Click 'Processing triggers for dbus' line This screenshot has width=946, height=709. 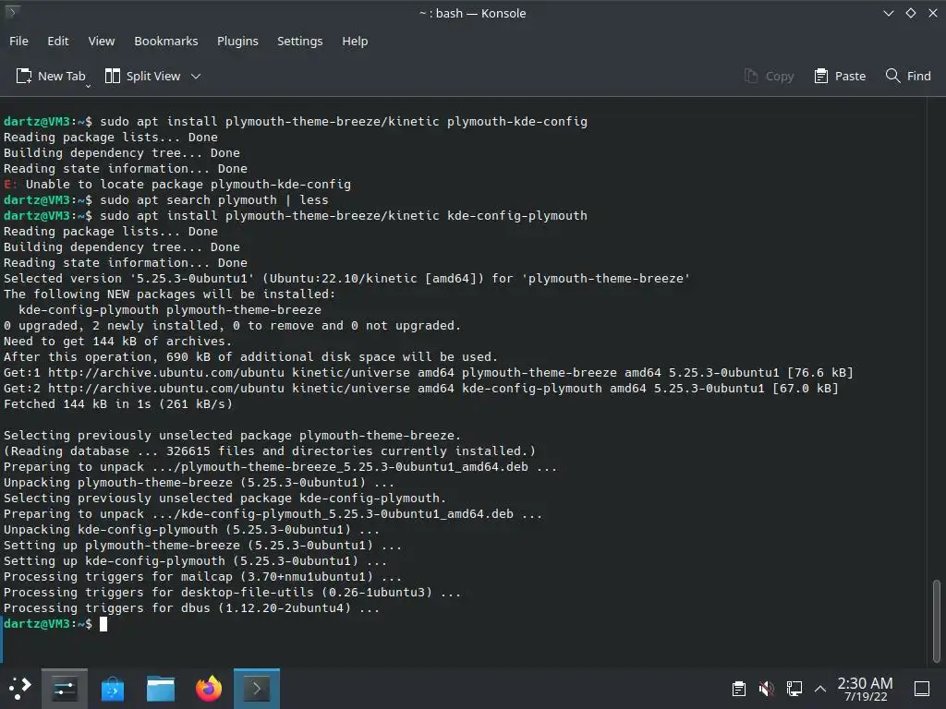click(192, 608)
